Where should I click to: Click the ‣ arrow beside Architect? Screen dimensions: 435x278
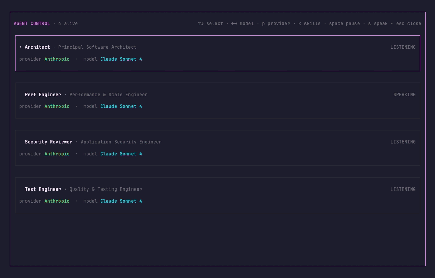pyautogui.click(x=20, y=47)
